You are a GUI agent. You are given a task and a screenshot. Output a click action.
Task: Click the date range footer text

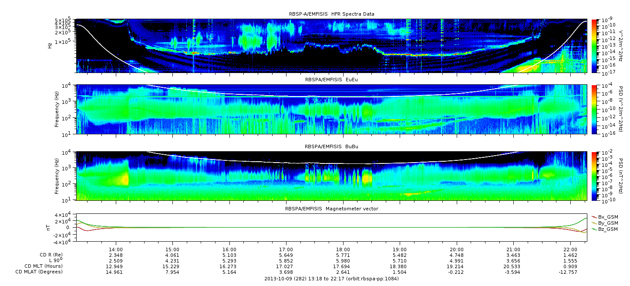[x=331, y=279]
